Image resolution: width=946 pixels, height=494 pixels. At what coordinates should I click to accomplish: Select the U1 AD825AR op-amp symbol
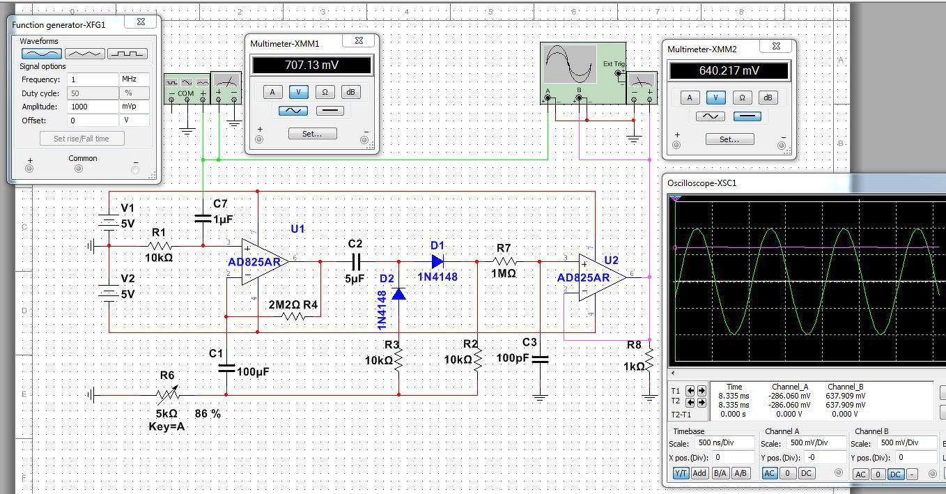(x=265, y=261)
